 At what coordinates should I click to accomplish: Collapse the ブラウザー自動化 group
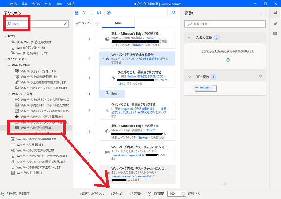pyautogui.click(x=5, y=59)
